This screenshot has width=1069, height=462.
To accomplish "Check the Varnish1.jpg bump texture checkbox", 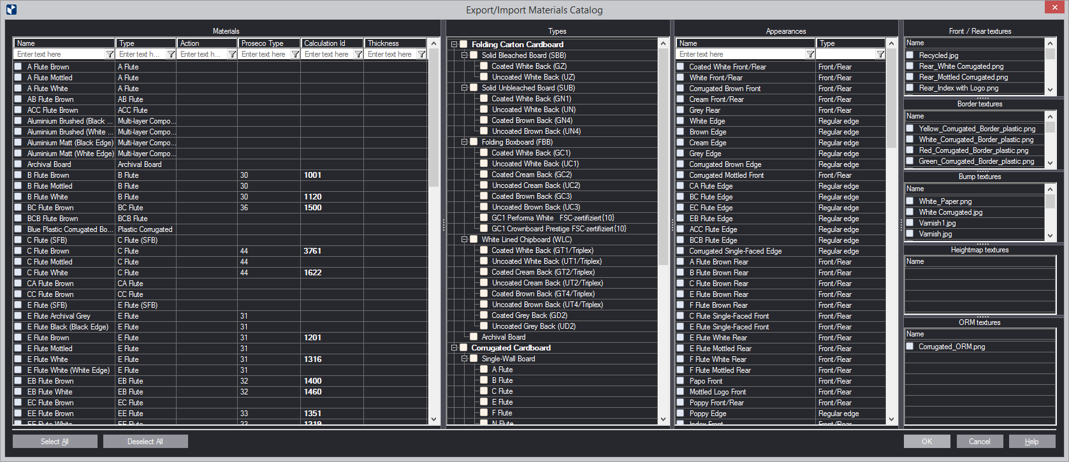I will click(910, 222).
